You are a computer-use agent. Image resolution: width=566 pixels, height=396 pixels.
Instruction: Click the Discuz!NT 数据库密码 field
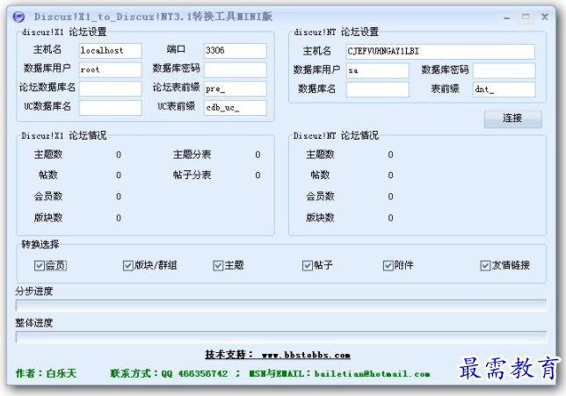pyautogui.click(x=504, y=71)
